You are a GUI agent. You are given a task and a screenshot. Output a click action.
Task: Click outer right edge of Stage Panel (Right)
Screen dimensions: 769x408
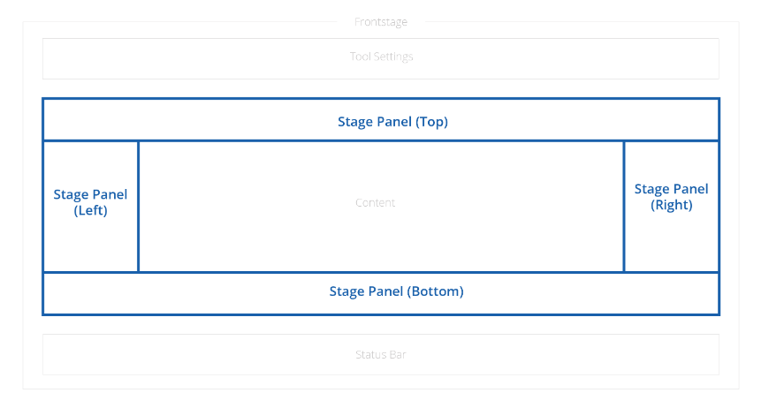tap(719, 206)
